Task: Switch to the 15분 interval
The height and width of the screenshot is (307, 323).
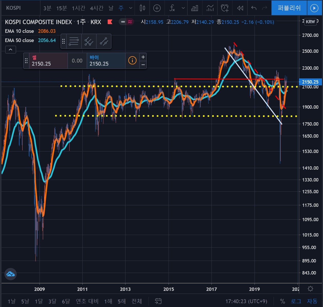Action: (62, 8)
